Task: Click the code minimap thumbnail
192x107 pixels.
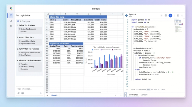Action: (179, 25)
